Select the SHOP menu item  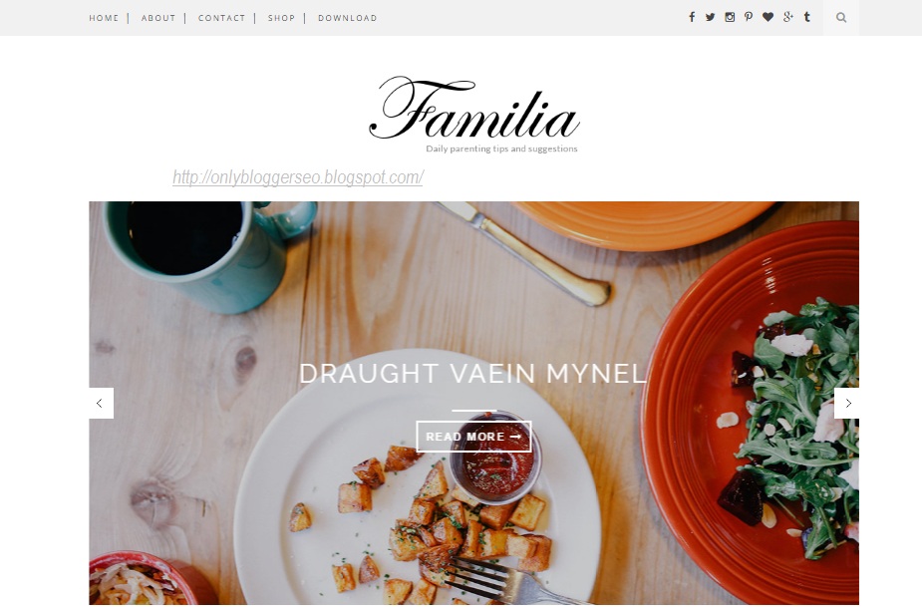(282, 18)
